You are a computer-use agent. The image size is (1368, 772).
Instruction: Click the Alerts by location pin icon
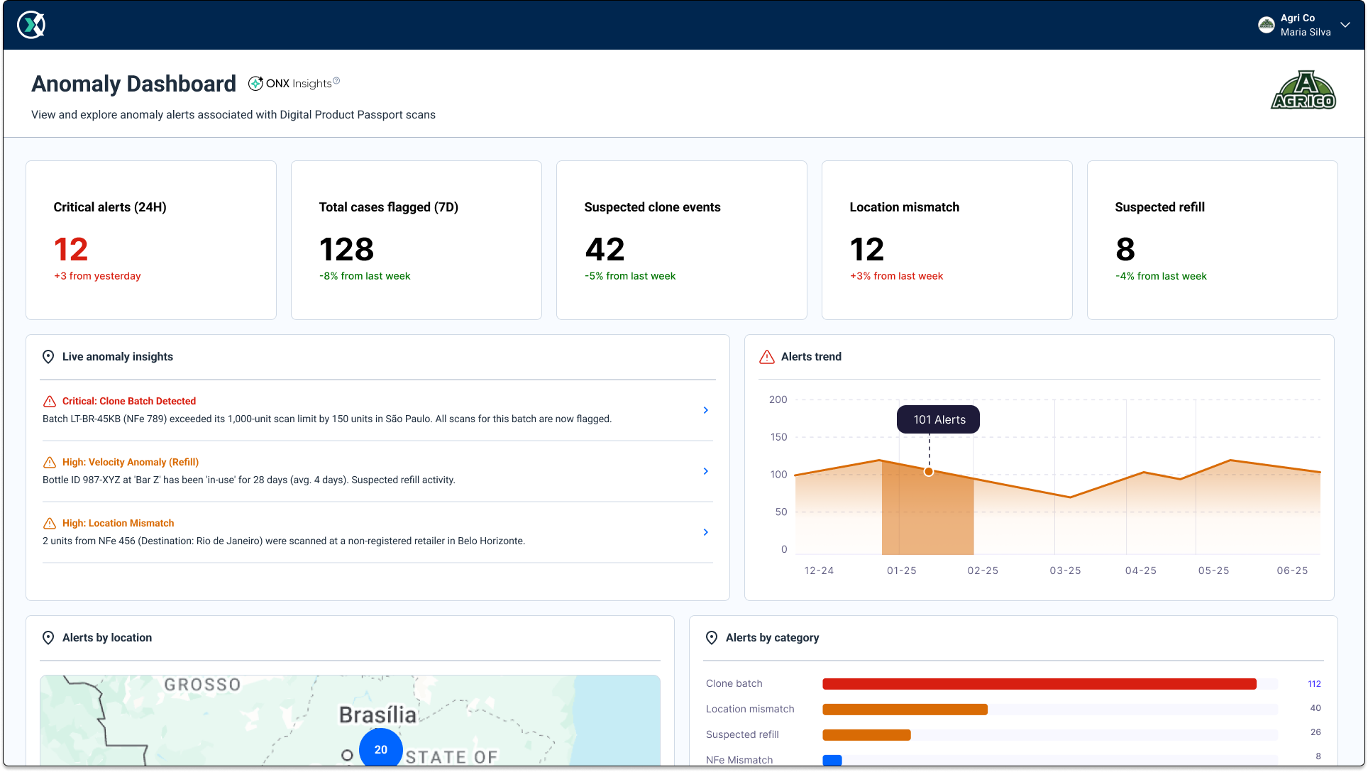click(x=48, y=637)
